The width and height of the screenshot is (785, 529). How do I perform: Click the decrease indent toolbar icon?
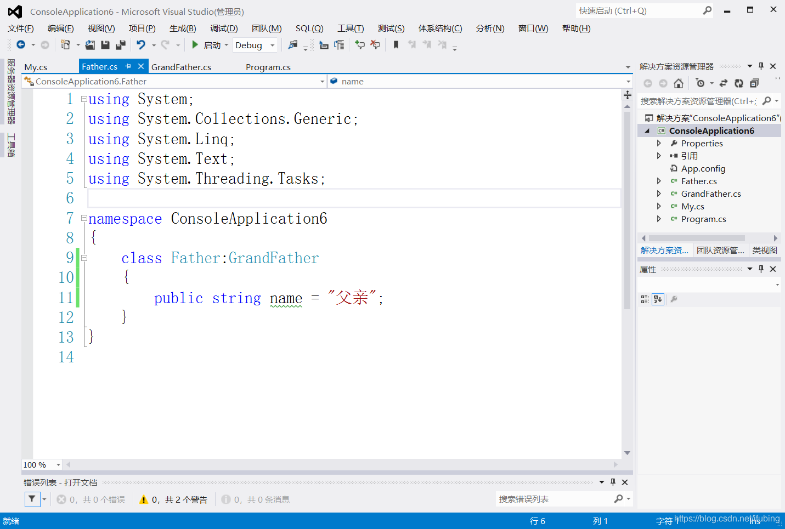[x=324, y=45]
